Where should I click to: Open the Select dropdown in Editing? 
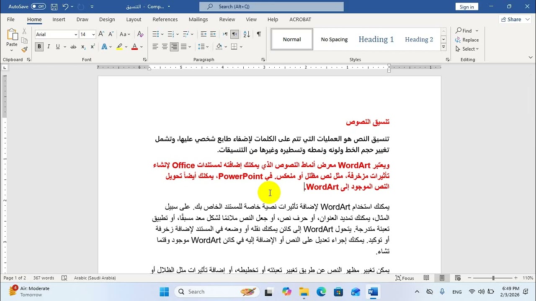click(467, 49)
